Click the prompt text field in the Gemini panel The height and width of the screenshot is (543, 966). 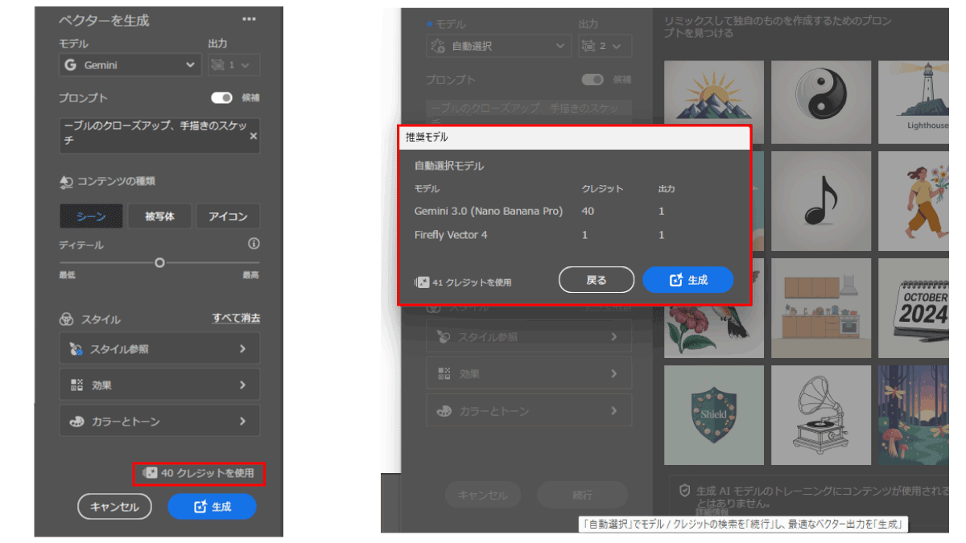click(159, 136)
